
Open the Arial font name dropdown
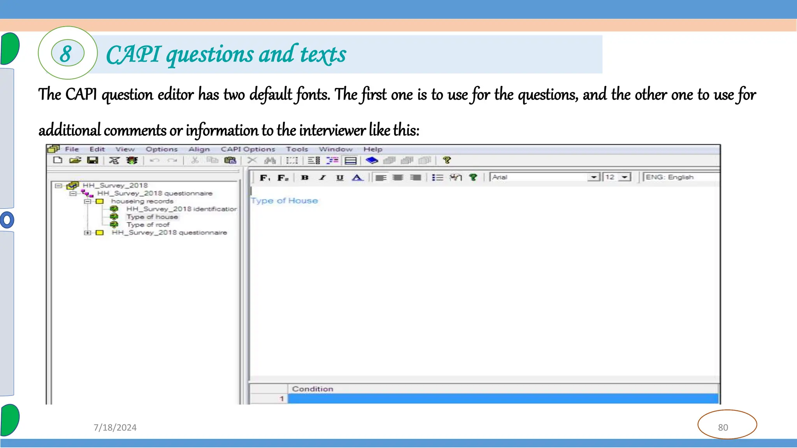pos(593,177)
